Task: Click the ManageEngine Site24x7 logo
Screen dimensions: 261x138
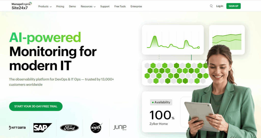Action: (x=22, y=6)
